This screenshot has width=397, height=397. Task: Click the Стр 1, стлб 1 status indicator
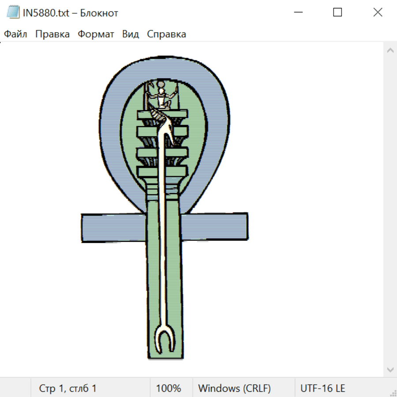pos(67,388)
